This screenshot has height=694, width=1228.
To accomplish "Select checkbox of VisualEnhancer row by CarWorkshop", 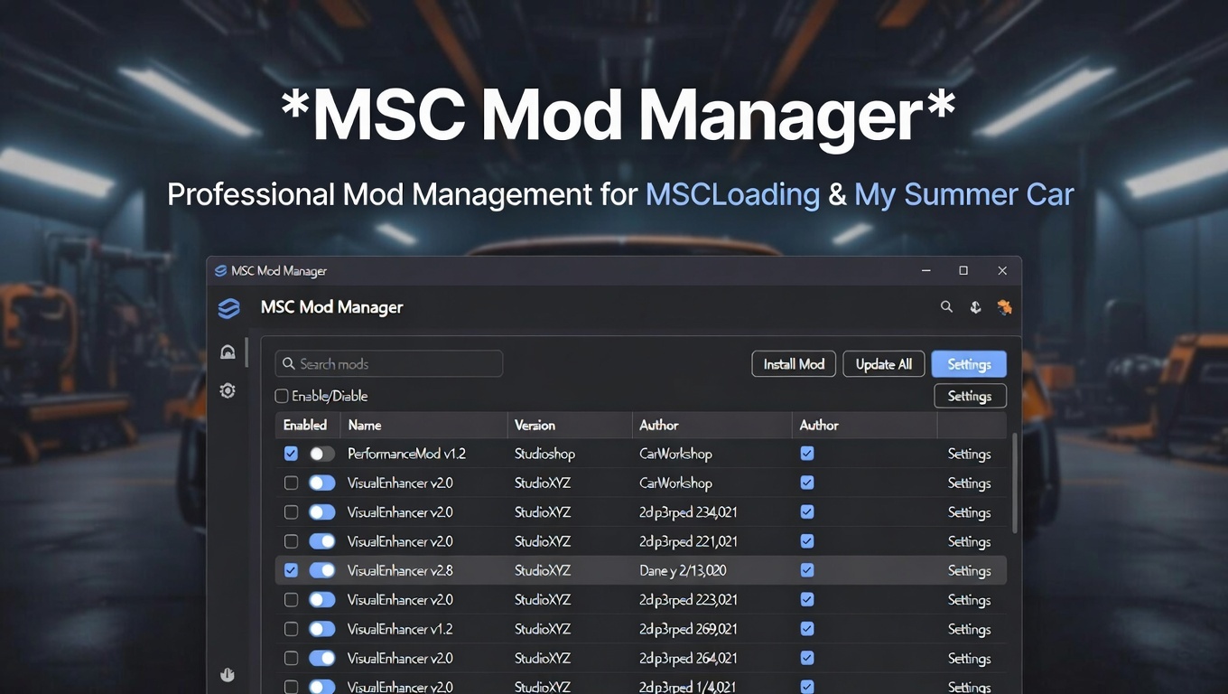I will click(291, 483).
